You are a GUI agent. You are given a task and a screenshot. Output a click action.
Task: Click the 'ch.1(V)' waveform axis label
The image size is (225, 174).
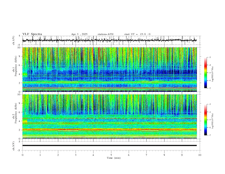pos(14,40)
